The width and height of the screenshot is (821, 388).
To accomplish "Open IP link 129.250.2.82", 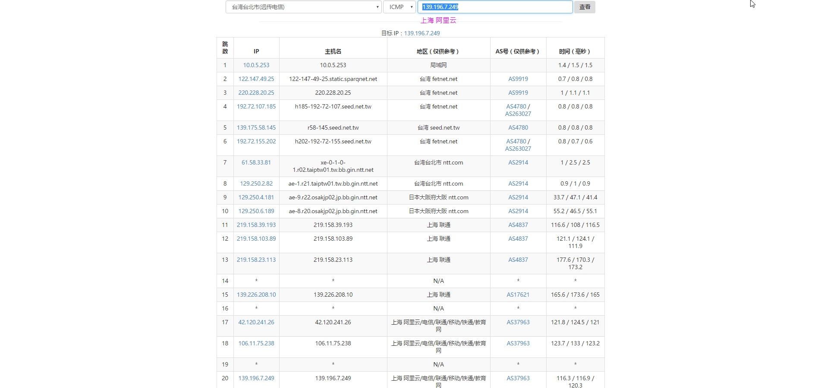I will (256, 183).
